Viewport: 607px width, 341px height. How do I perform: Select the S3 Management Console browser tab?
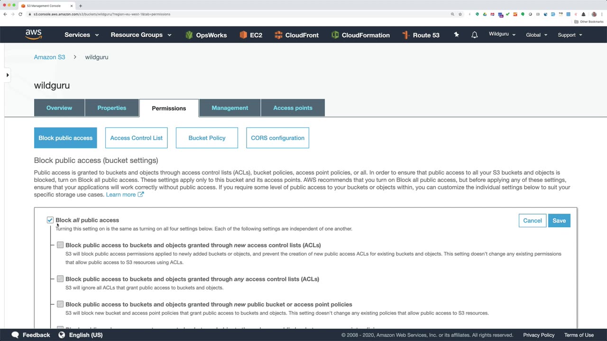tap(47, 6)
